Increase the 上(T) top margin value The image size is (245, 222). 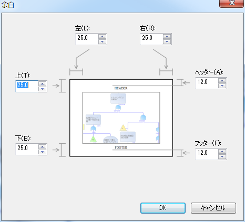coord(42,83)
